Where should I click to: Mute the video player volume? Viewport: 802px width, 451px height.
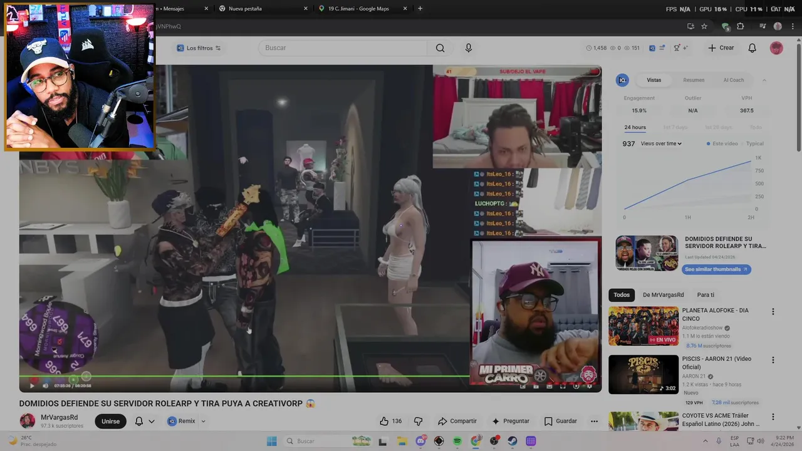tap(45, 386)
